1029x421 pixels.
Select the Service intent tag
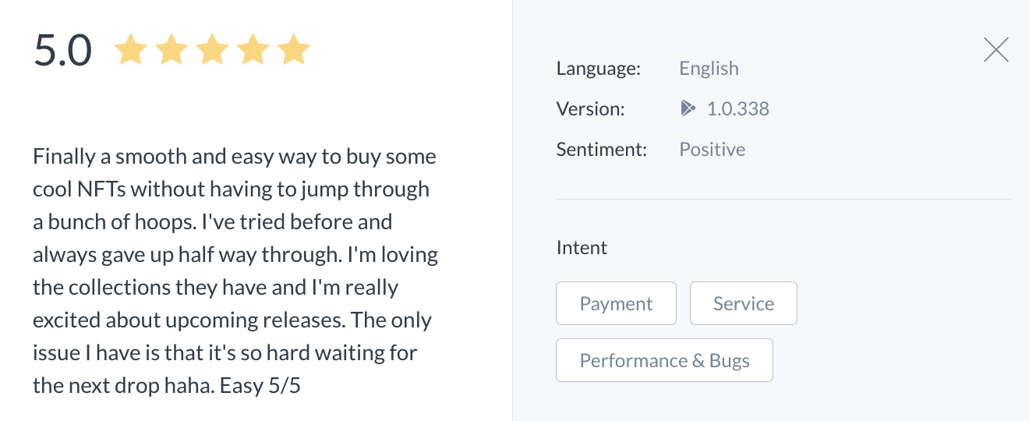(x=744, y=303)
